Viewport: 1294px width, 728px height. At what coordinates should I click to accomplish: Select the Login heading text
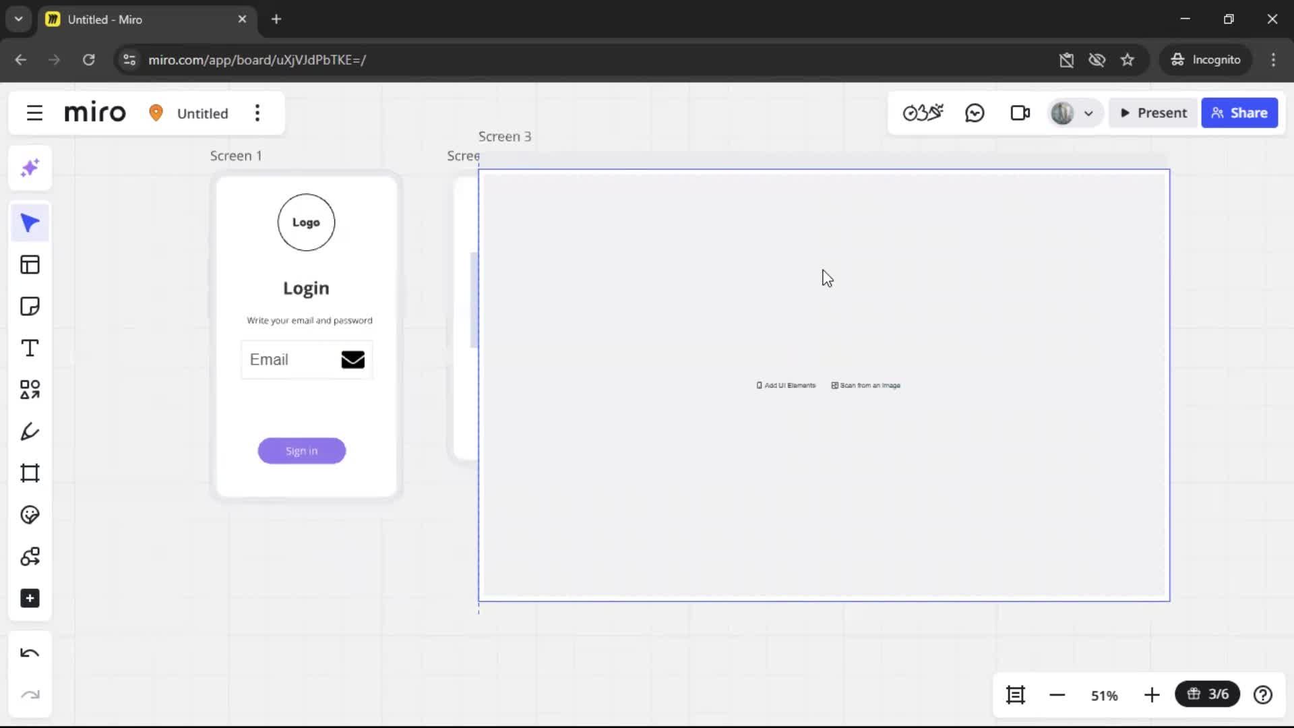pyautogui.click(x=306, y=288)
